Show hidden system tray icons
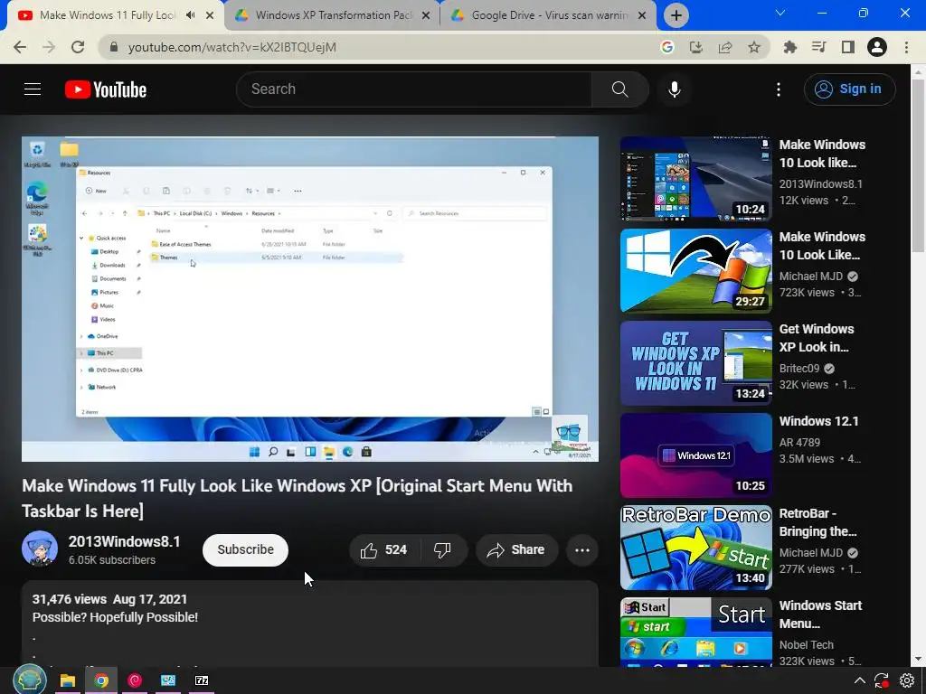The image size is (926, 694). (x=859, y=680)
